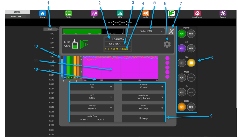Click the --:--:--:-- timecode display
240x140 pixels.
pyautogui.click(x=120, y=23)
